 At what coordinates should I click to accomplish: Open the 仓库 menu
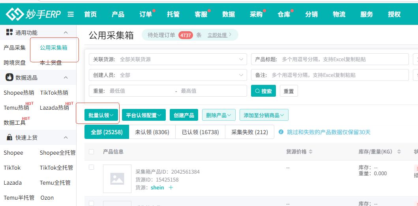[284, 14]
